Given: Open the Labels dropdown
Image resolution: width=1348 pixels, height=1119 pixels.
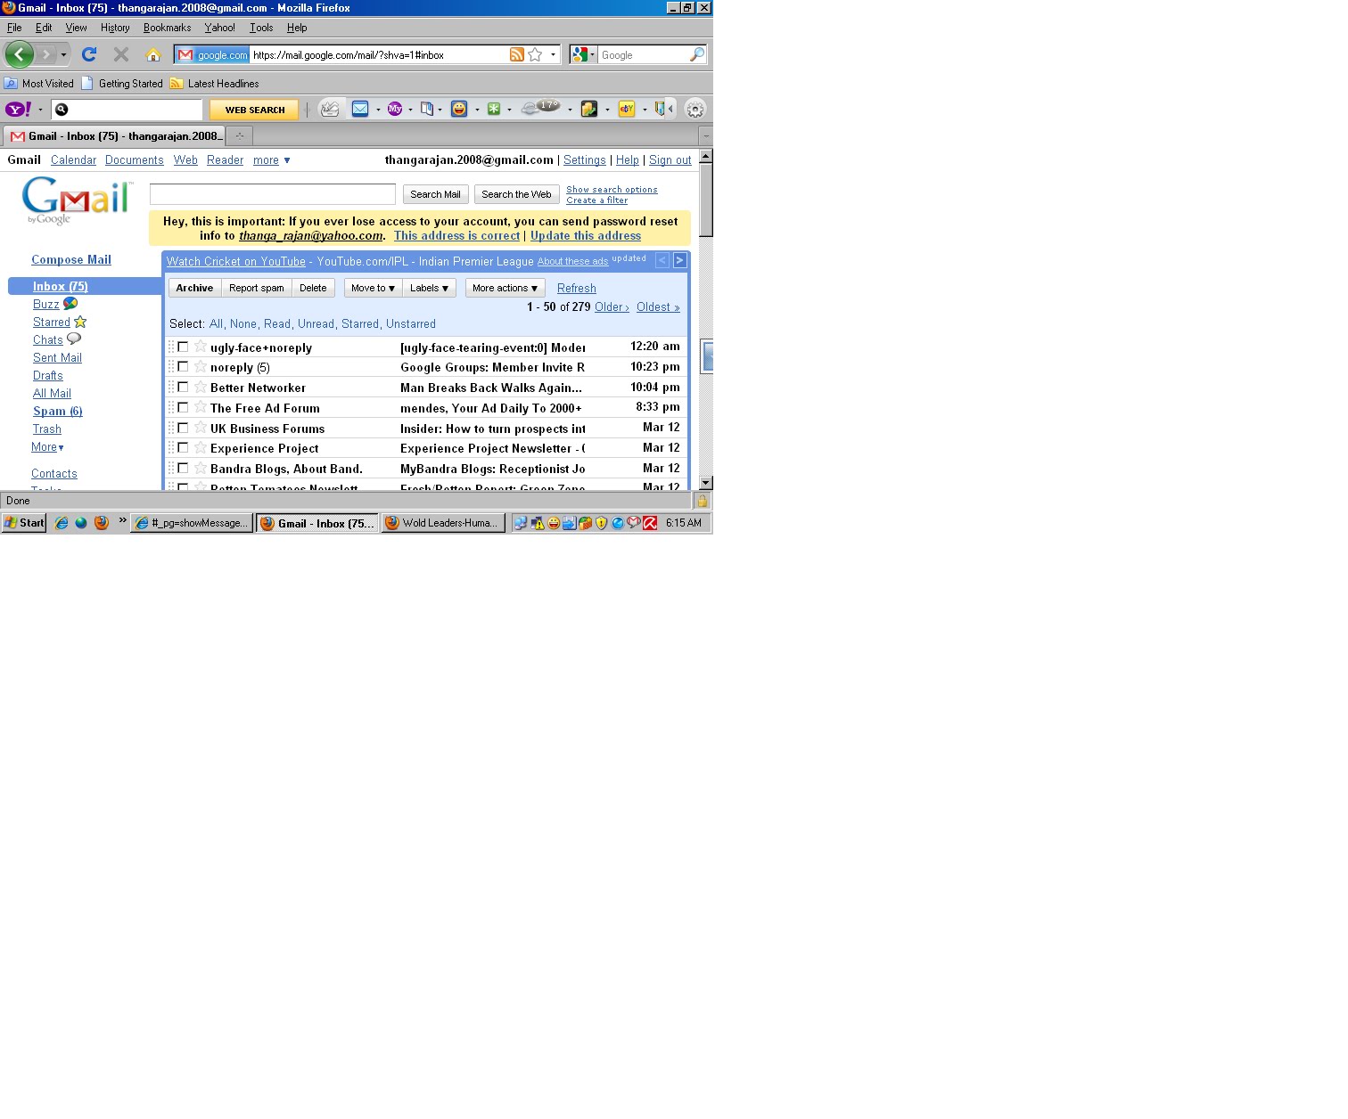Looking at the screenshot, I should 429,288.
